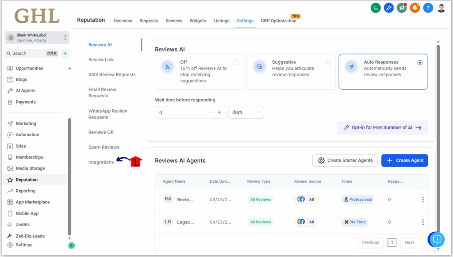Image resolution: width=453 pixels, height=257 pixels.
Task: Open actions menu for Legac... agent row
Action: click(x=423, y=222)
